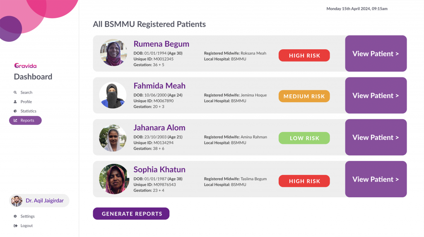This screenshot has height=237, width=424.
Task: View patient Jahanara Alom's record
Action: pyautogui.click(x=376, y=137)
